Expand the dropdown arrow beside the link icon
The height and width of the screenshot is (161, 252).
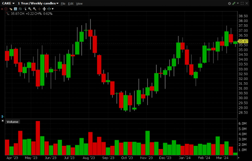click(238, 3)
